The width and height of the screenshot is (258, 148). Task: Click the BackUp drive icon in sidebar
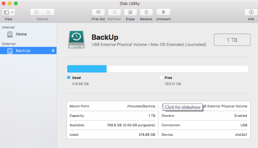coord(10,51)
